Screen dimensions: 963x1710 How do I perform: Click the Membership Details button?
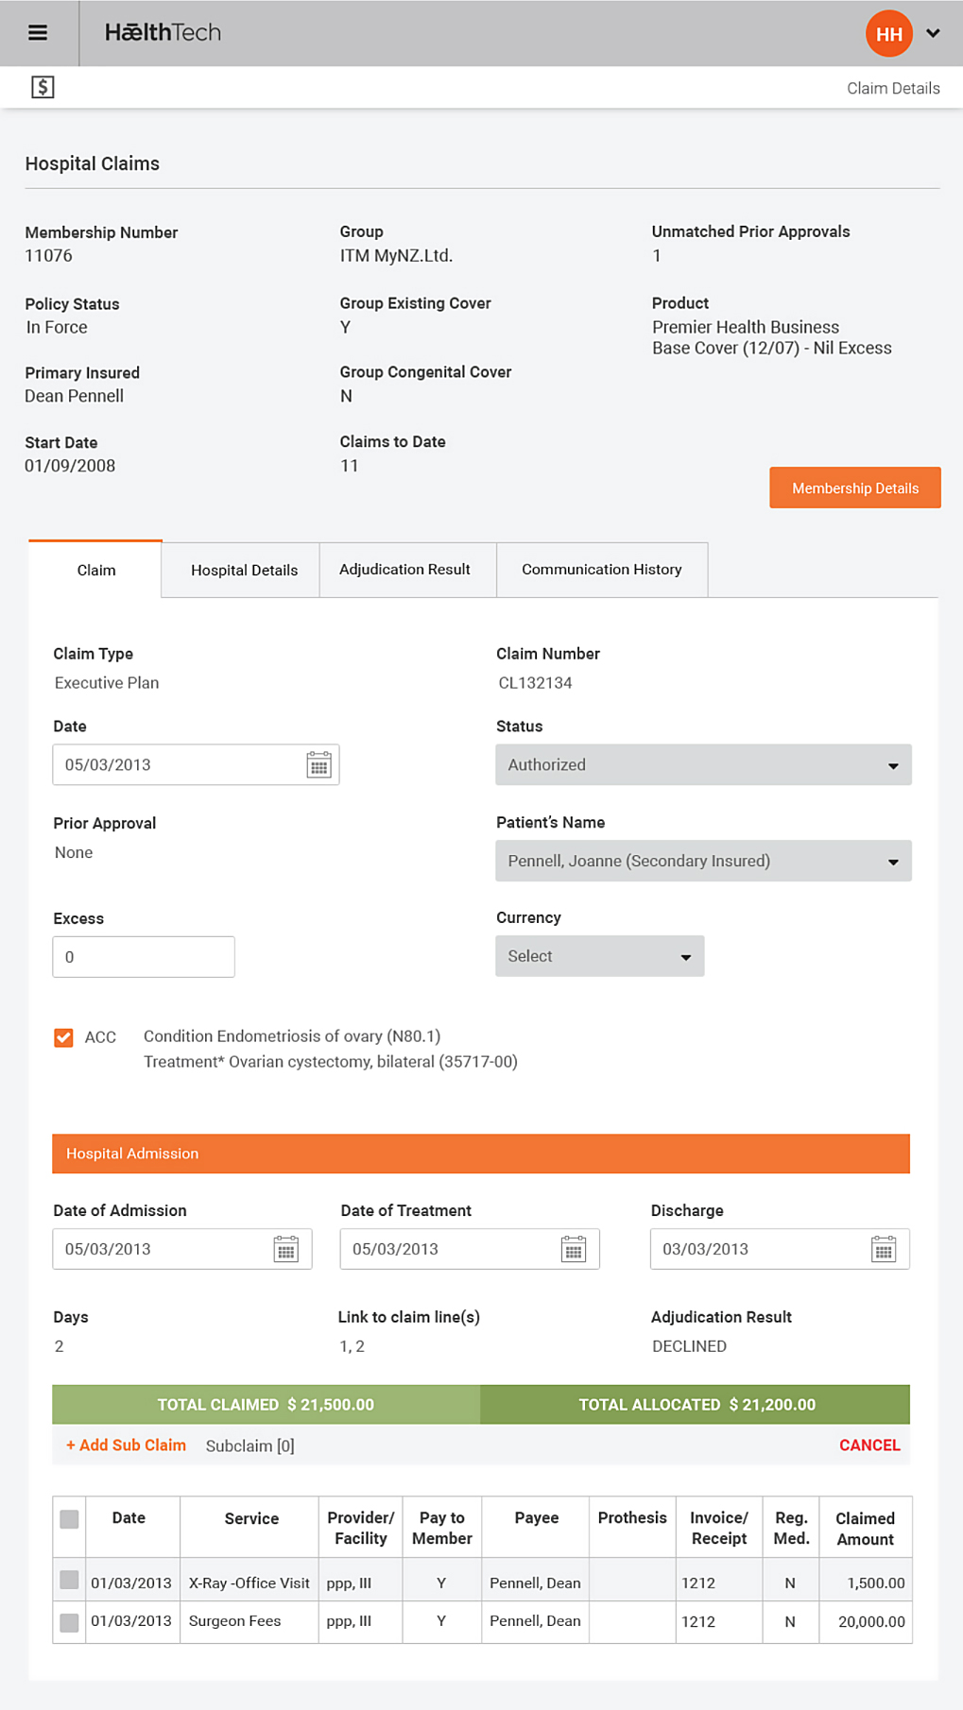click(x=854, y=488)
